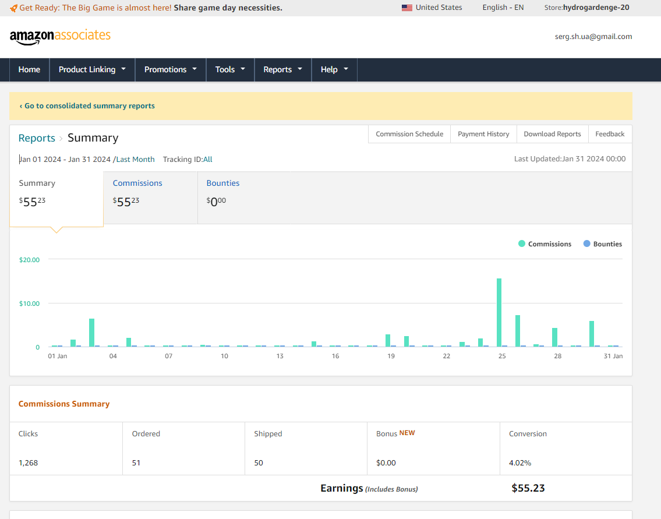Click the Commissions Summary heading
The width and height of the screenshot is (661, 519).
click(x=64, y=404)
